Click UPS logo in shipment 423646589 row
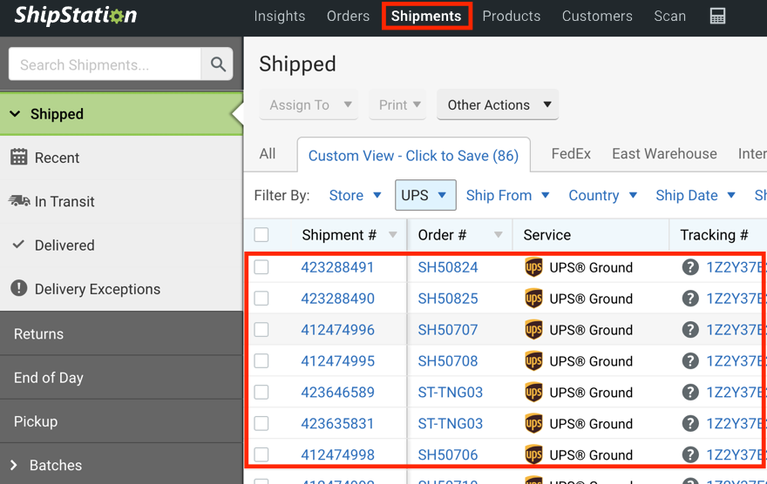 533,393
